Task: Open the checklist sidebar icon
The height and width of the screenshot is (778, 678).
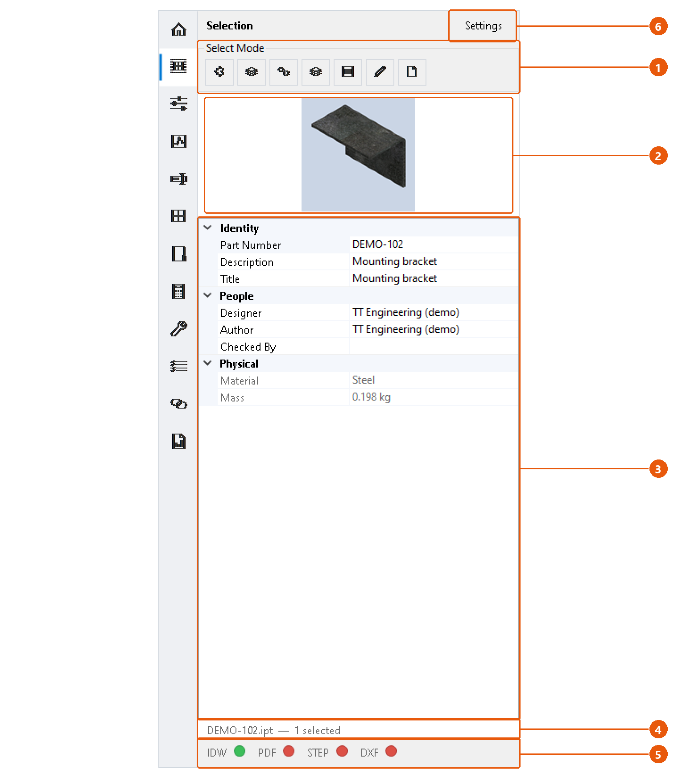Action: (179, 366)
